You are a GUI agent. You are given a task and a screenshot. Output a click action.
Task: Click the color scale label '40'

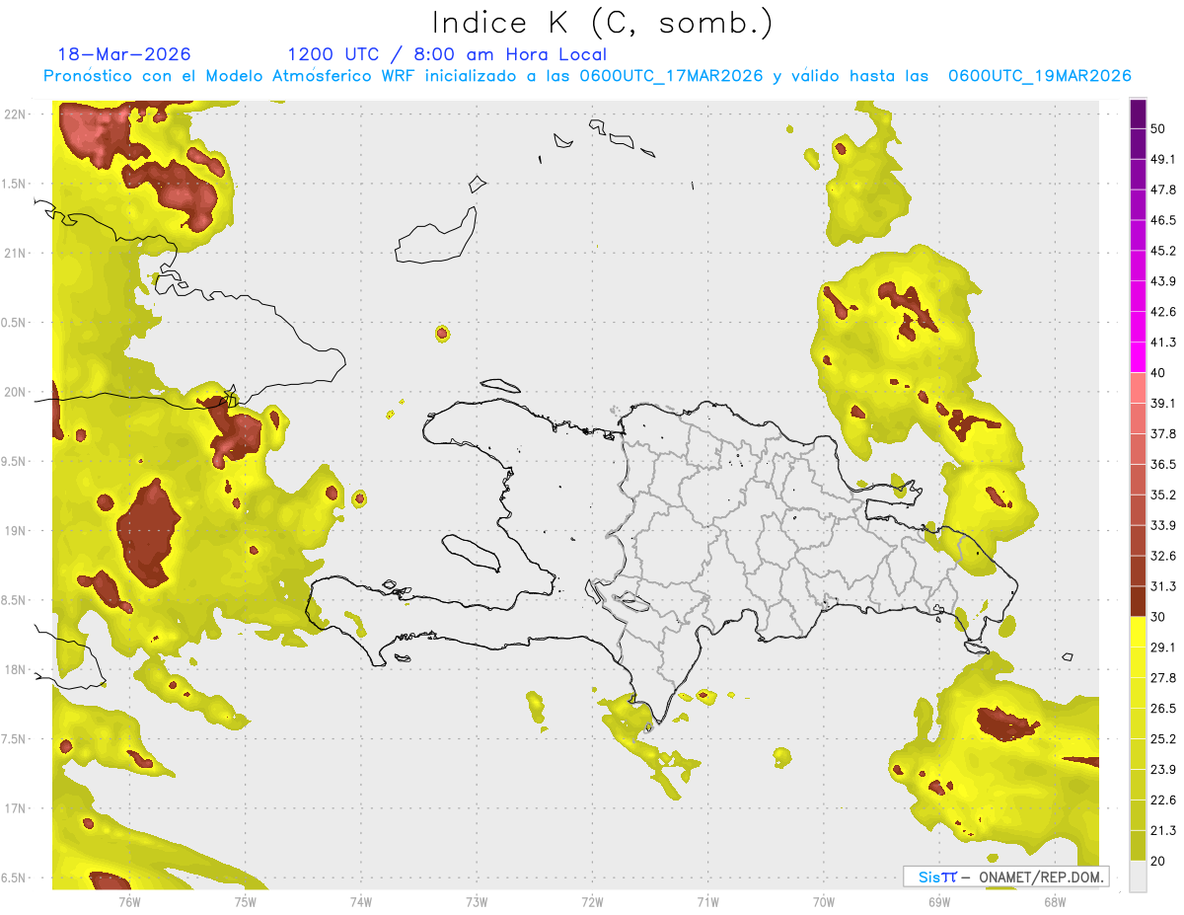[1158, 373]
